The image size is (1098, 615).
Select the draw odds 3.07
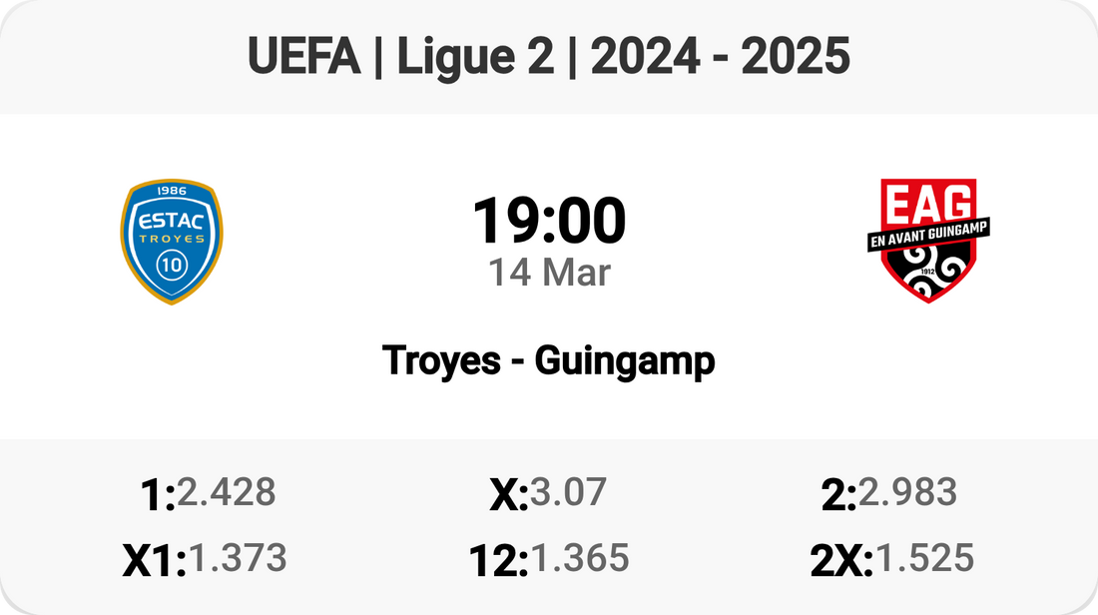point(568,492)
